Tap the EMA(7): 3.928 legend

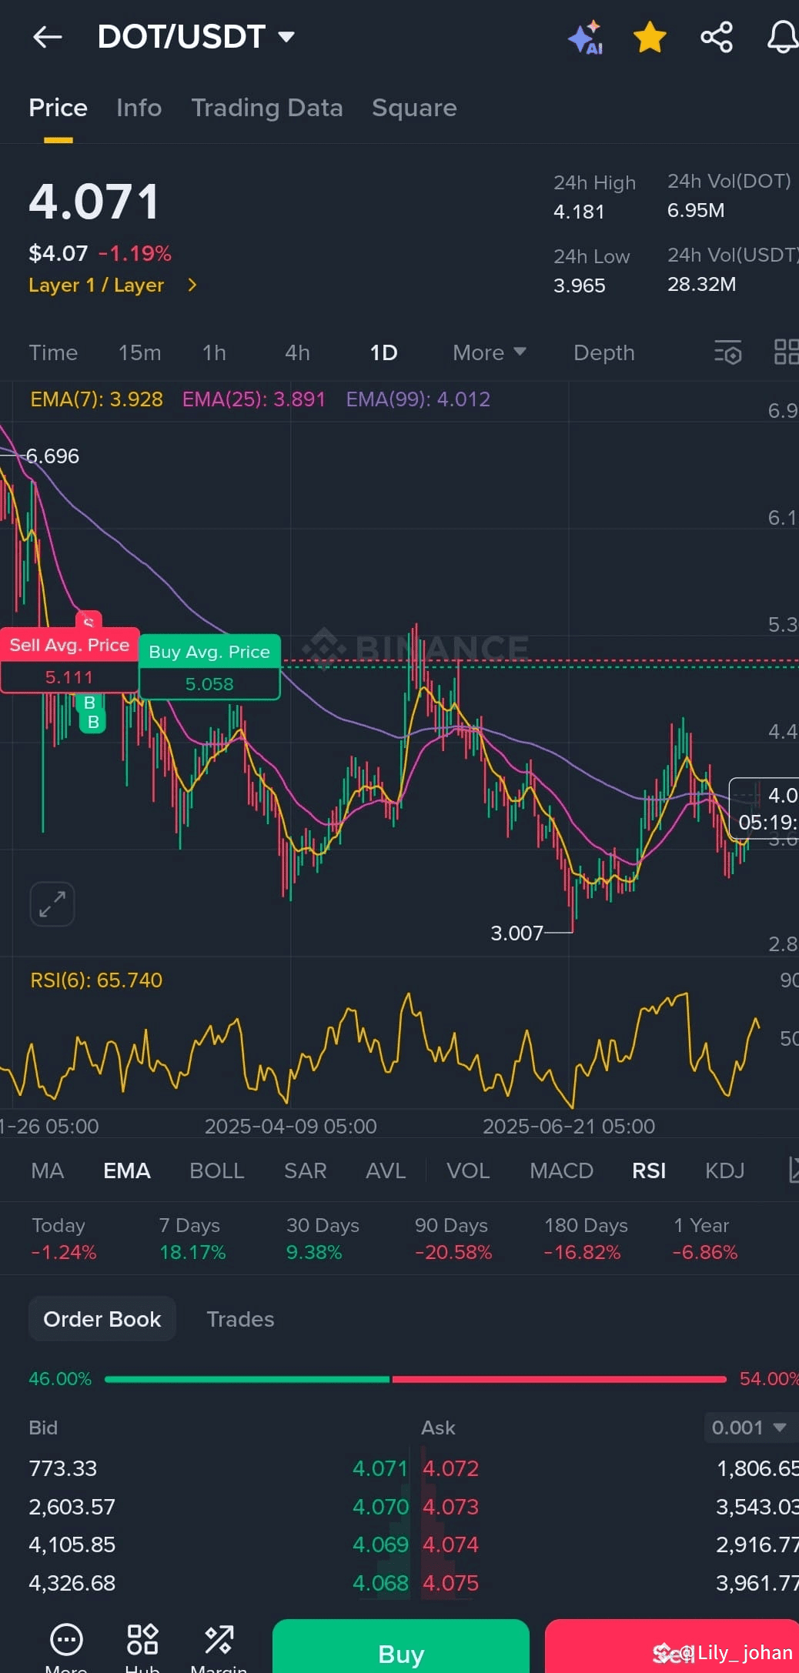(x=96, y=399)
